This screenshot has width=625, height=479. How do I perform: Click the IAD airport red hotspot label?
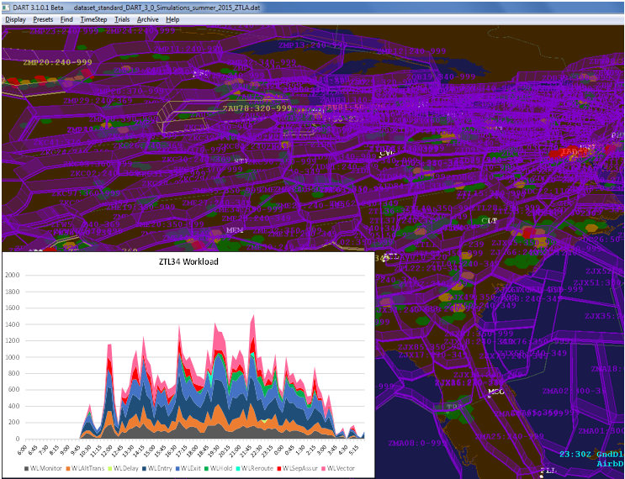click(x=569, y=151)
